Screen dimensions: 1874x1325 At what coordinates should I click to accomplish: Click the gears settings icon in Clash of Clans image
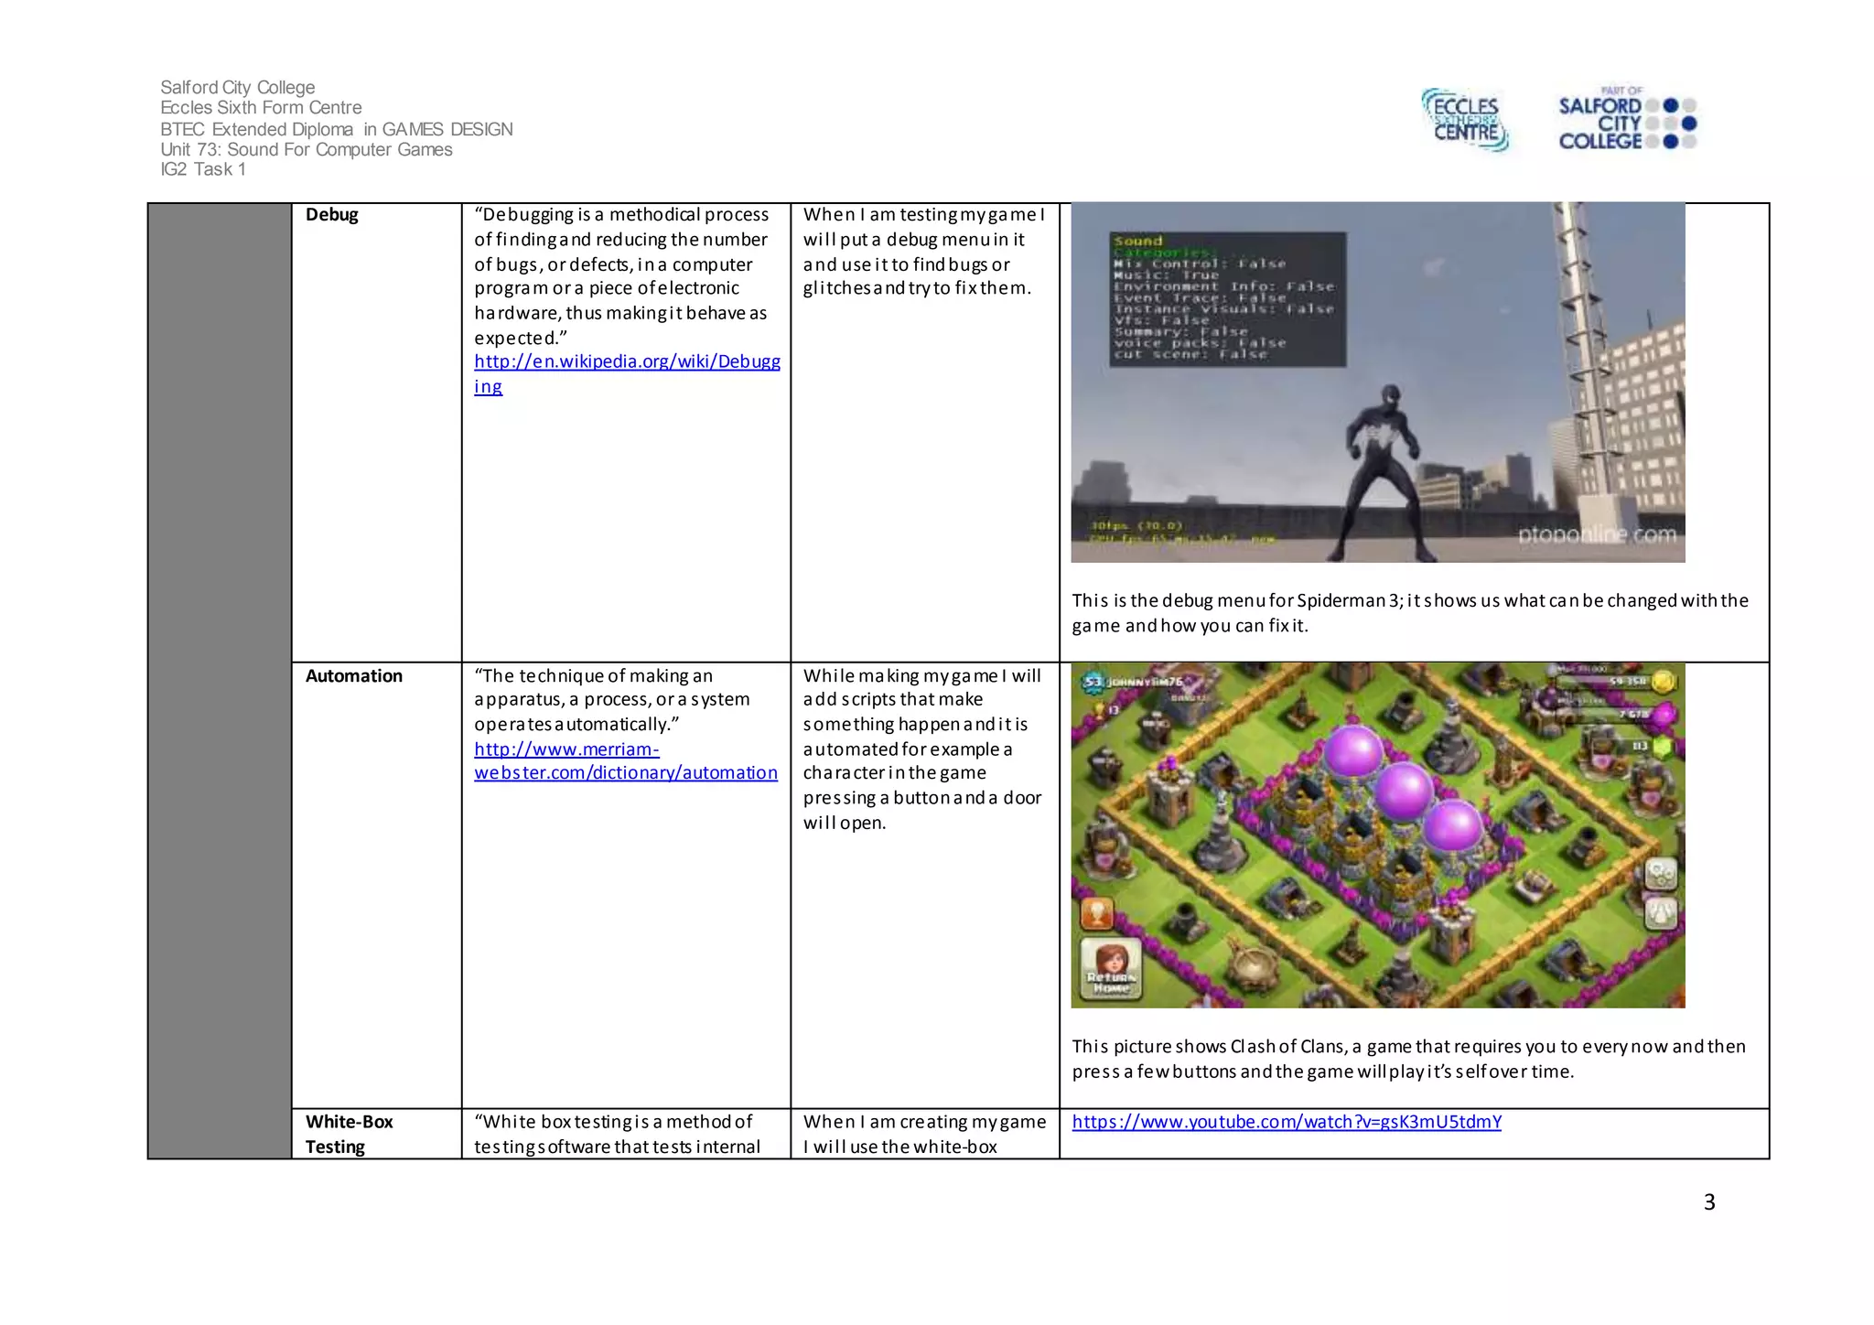(1661, 874)
